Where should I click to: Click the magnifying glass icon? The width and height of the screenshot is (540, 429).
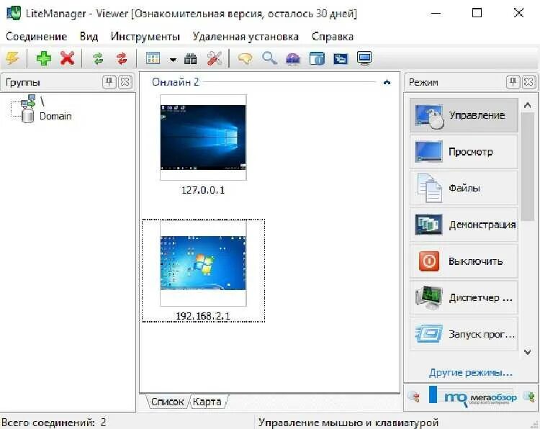(269, 58)
